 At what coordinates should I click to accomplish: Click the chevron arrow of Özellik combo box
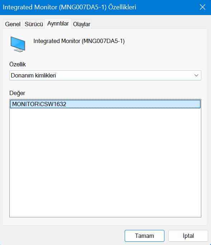click(x=196, y=75)
